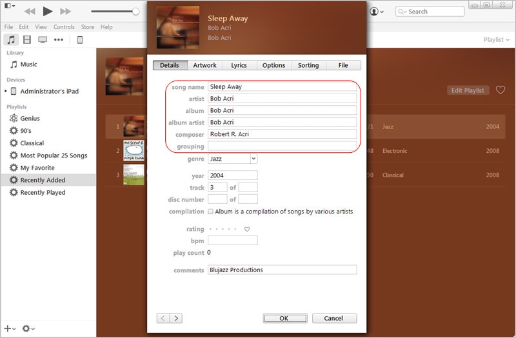Click the Electronic genre text in row 2
The height and width of the screenshot is (338, 516).
395,151
